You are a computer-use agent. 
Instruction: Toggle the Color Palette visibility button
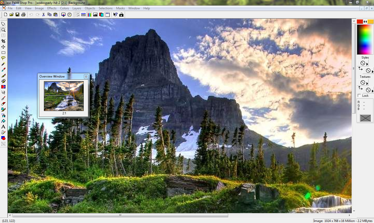[x=89, y=15]
